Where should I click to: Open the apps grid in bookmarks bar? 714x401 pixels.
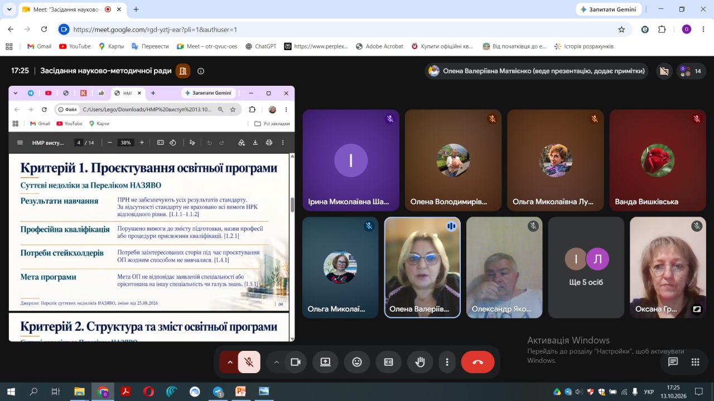coord(8,46)
